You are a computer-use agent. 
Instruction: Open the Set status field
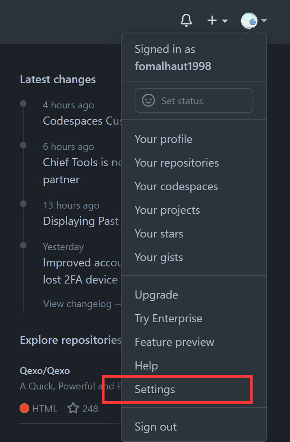(194, 101)
